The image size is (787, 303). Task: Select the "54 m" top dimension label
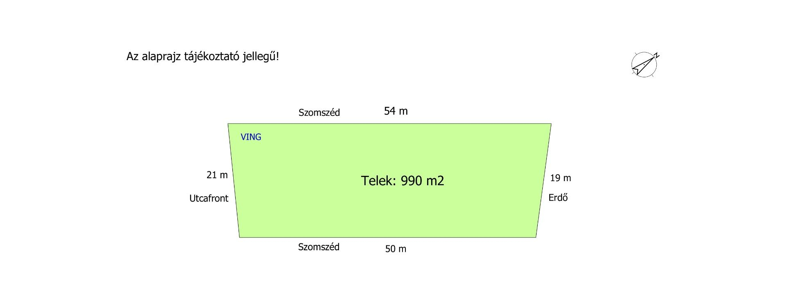[x=396, y=111]
